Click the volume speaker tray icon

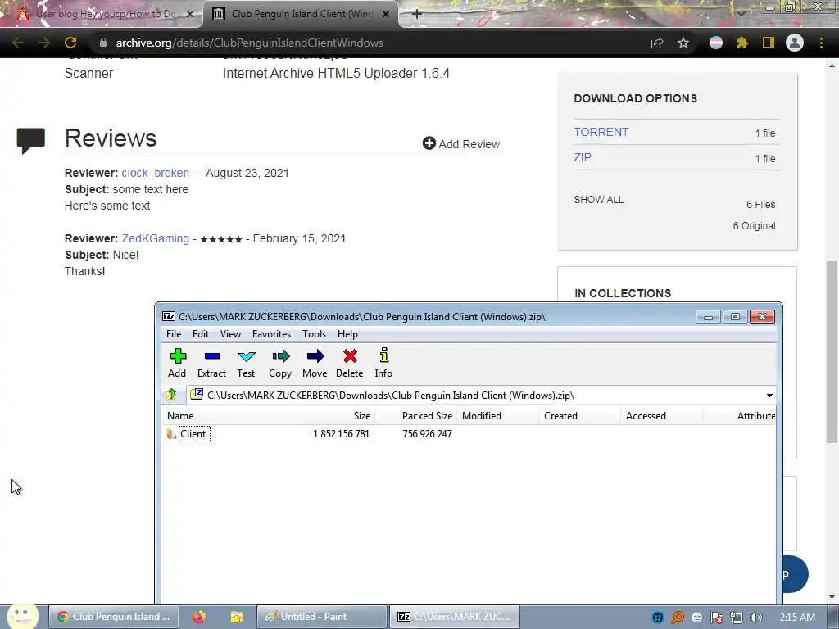point(756,618)
